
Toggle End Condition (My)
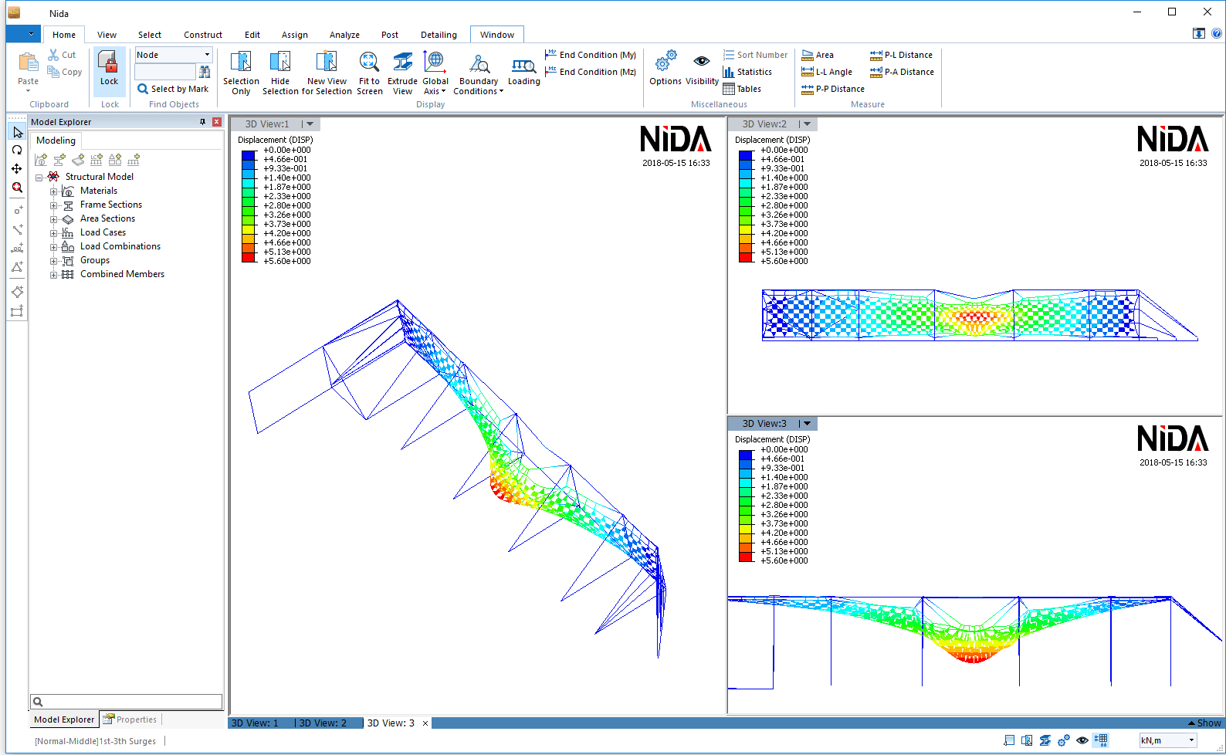pyautogui.click(x=591, y=55)
